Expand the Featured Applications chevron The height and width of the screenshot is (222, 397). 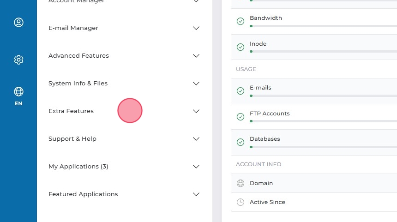196,194
